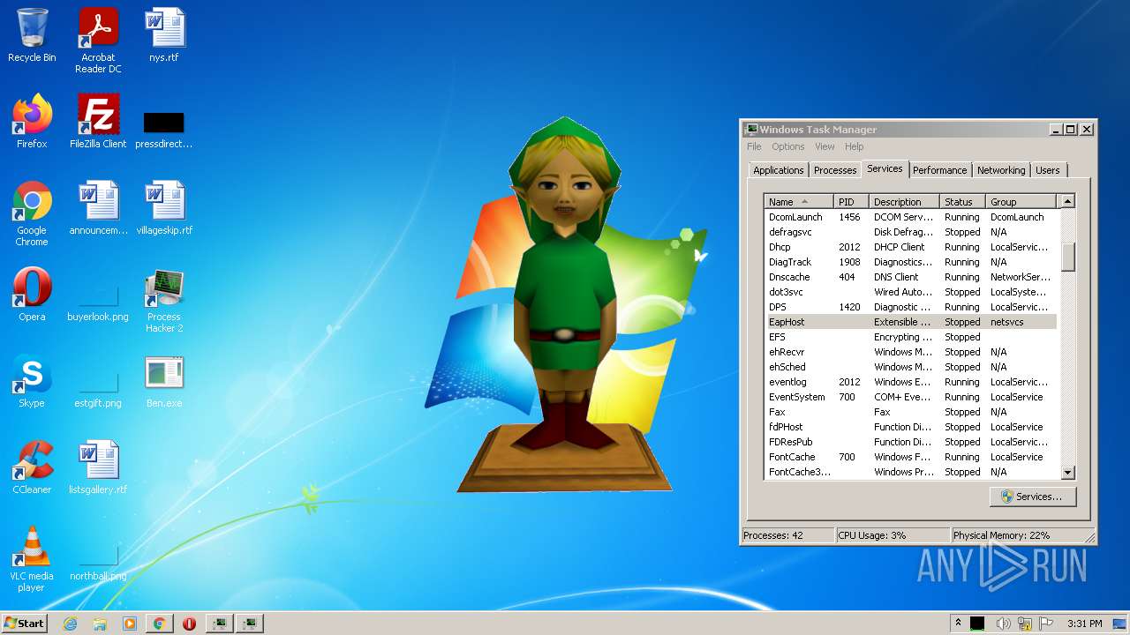
Task: Select the announcem... rtf file
Action: (98, 209)
